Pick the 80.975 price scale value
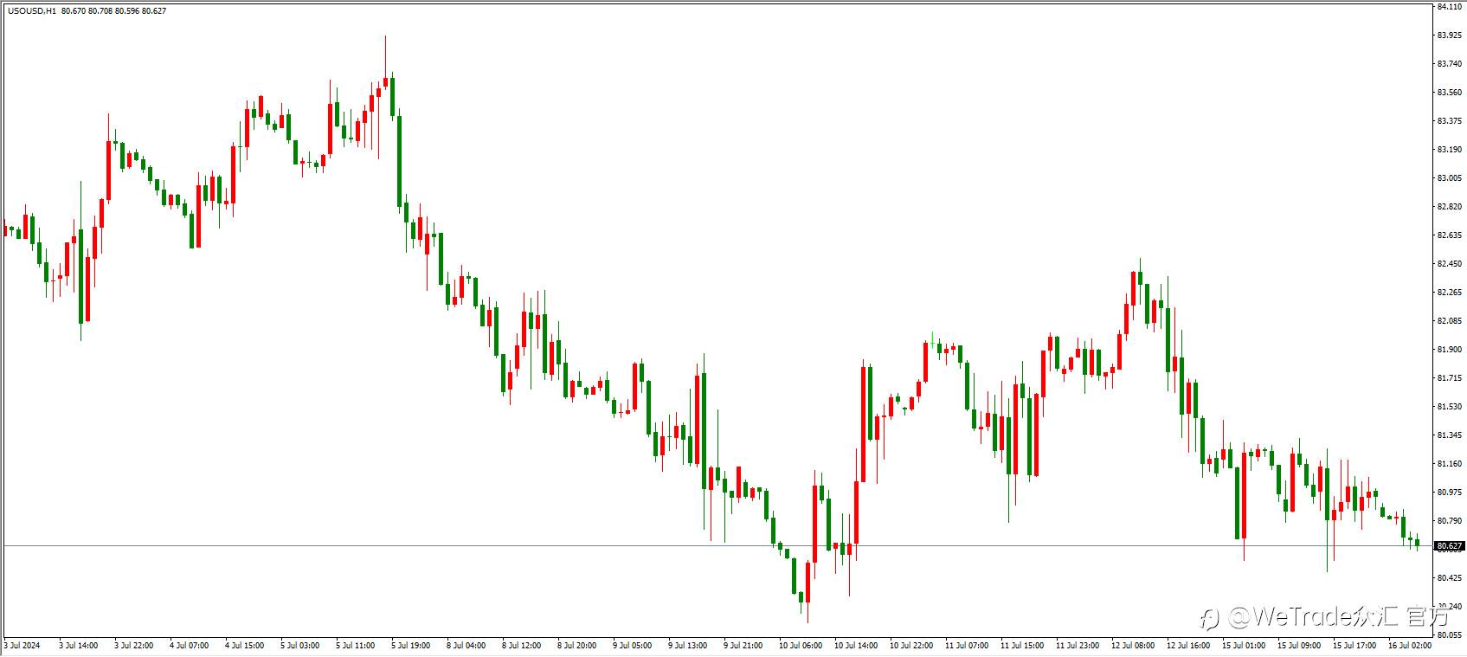1467x657 pixels. pos(1449,493)
